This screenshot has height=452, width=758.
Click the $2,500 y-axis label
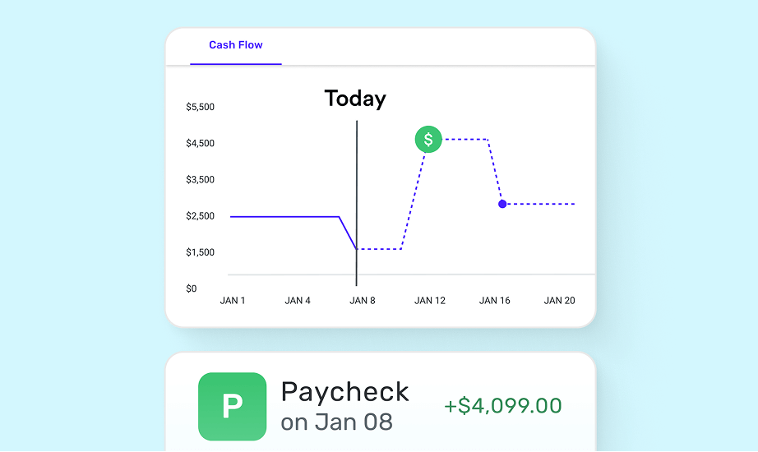(x=200, y=216)
